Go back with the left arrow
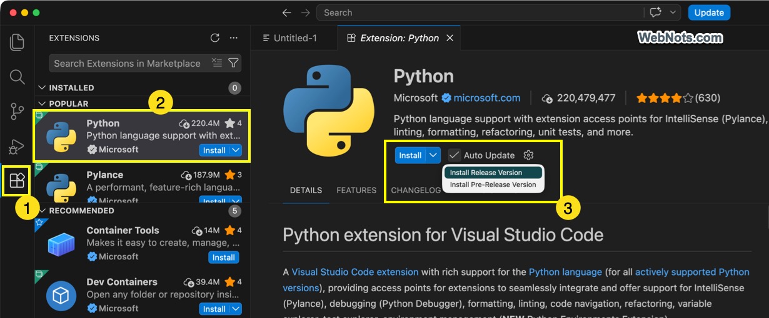Screen dimensions: 769x318 [286, 12]
